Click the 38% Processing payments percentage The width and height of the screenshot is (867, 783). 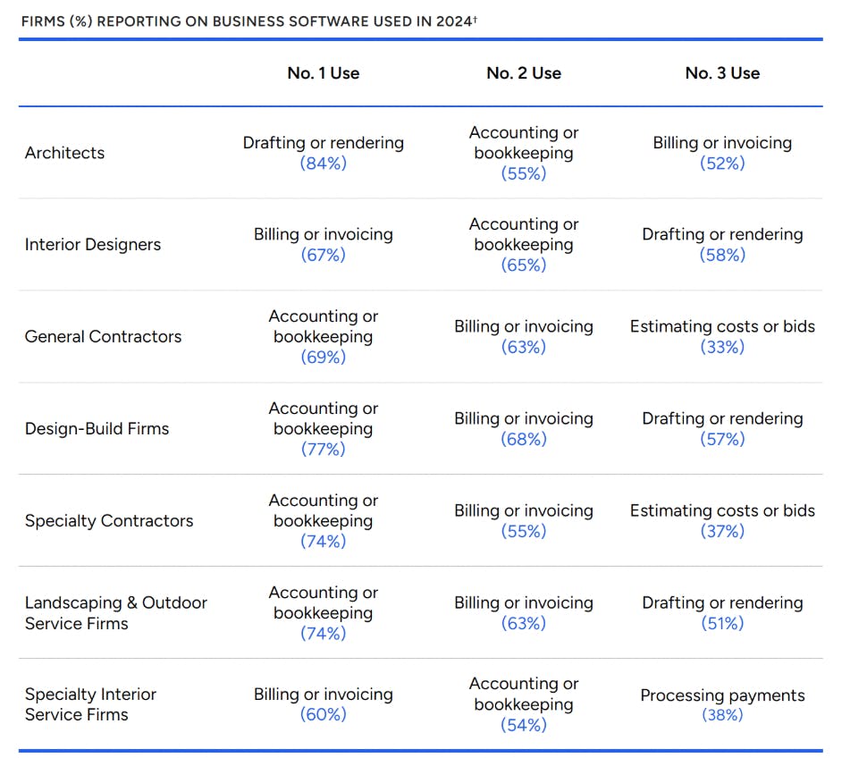coord(722,715)
